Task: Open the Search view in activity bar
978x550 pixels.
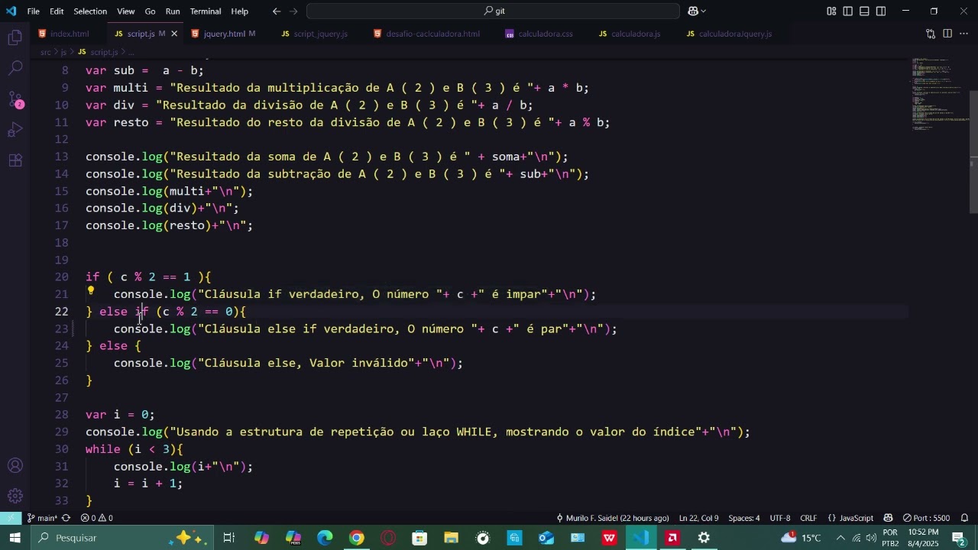Action: coord(15,69)
